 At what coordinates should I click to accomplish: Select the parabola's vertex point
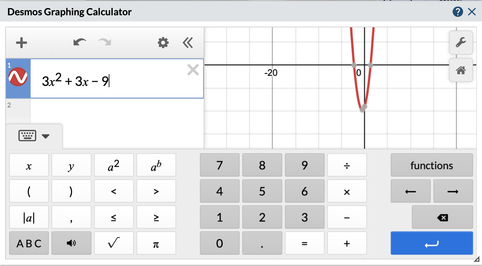click(x=362, y=110)
